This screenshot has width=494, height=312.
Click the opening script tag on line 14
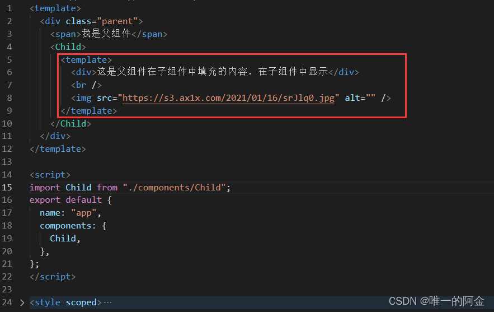pos(50,175)
